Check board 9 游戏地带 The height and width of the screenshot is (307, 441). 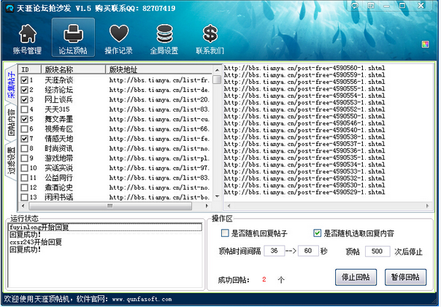tap(25, 158)
